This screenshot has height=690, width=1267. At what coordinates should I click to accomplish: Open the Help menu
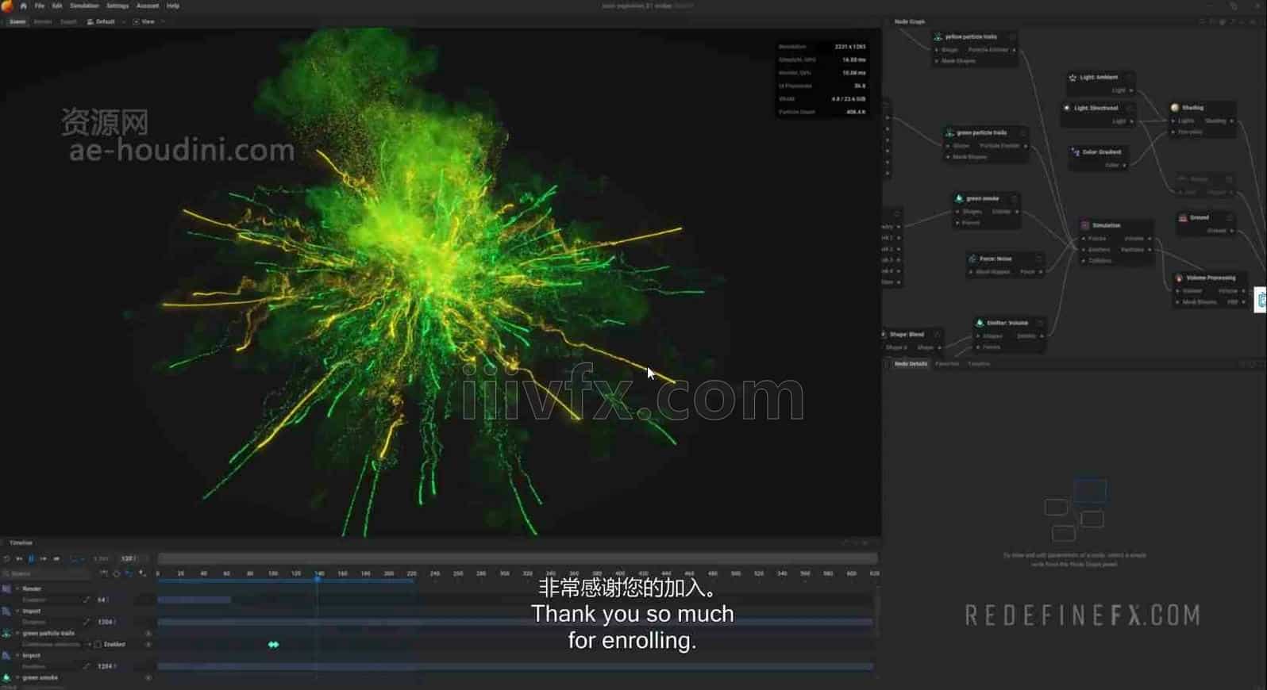click(172, 6)
